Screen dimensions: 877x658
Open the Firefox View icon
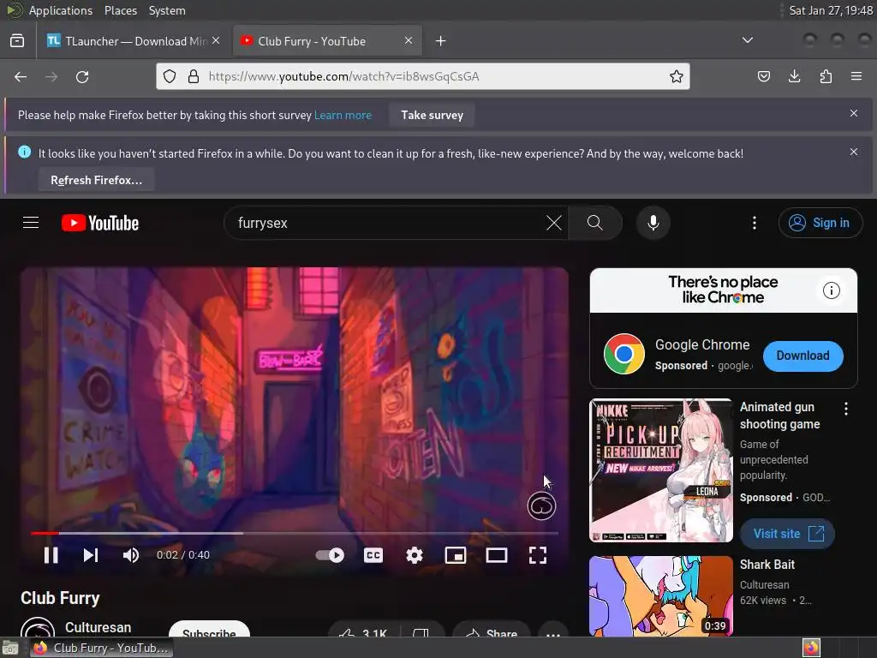click(17, 41)
